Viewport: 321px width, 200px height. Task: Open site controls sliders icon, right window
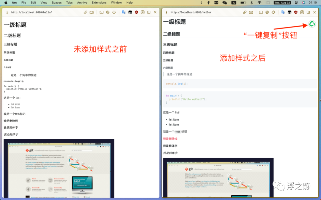[x=302, y=12]
